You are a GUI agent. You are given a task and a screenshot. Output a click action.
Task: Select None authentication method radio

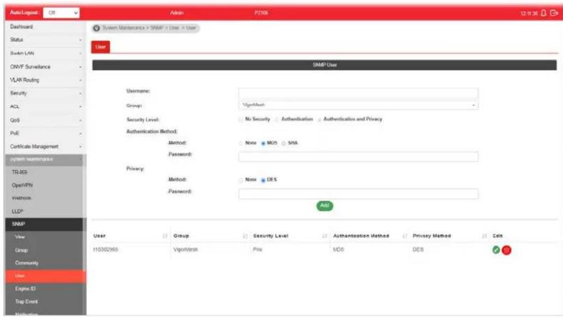coord(241,143)
